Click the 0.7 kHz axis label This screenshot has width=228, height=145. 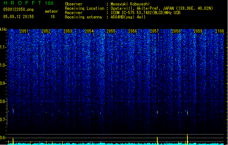tap(3, 120)
